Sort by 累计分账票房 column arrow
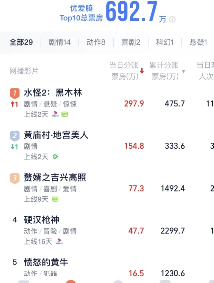The image size is (214, 283). [183, 72]
